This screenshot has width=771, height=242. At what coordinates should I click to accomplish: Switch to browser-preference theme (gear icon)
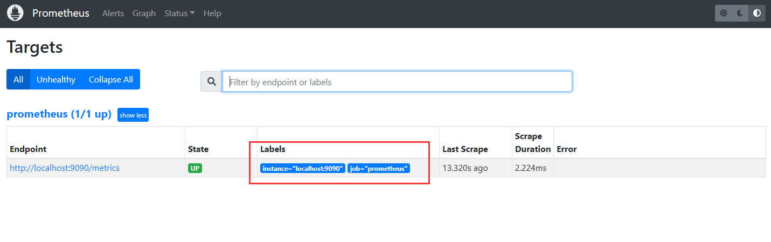[x=724, y=13]
